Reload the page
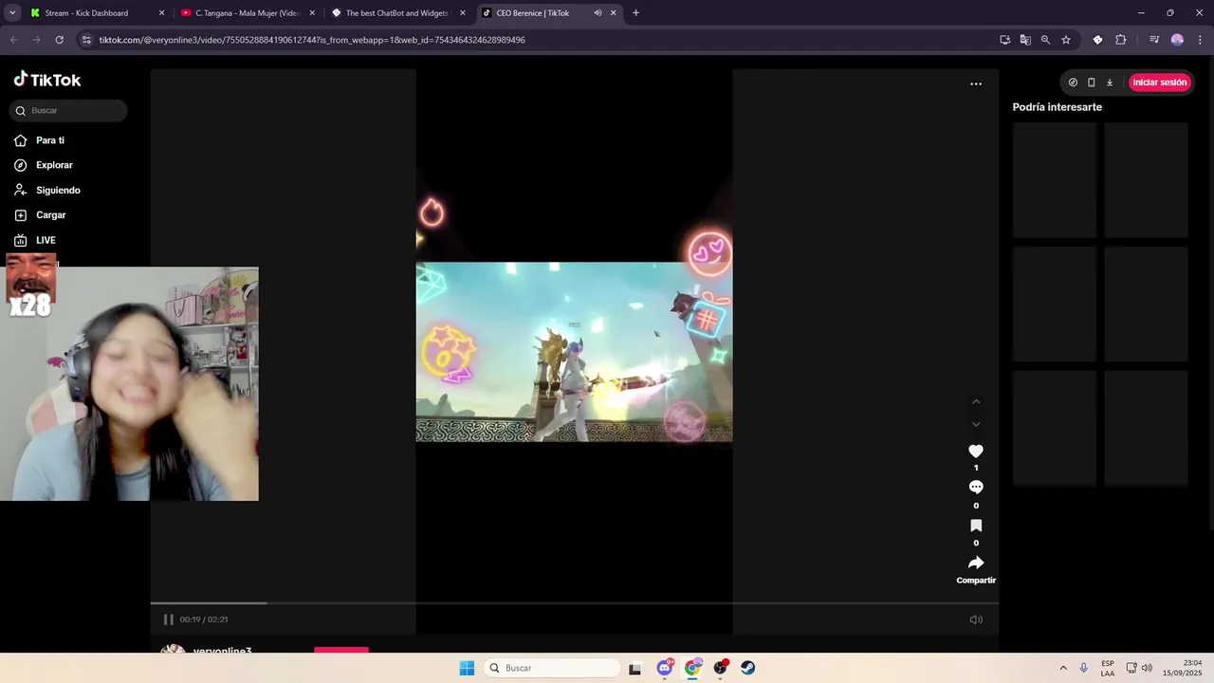Viewport: 1214px width, 683px height. pyautogui.click(x=59, y=40)
